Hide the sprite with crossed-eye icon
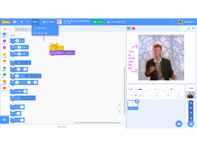The height and width of the screenshot is (147, 197). [x=140, y=95]
